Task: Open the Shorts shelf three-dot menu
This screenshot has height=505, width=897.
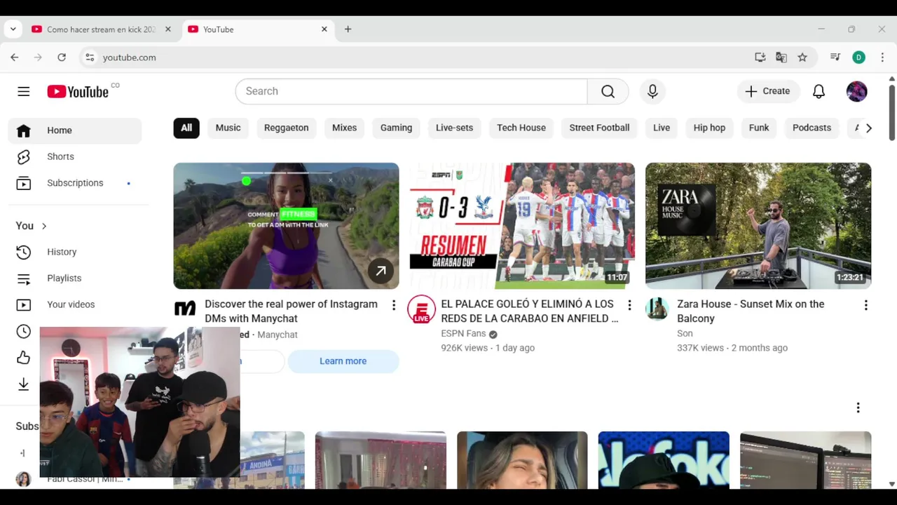Action: click(x=858, y=408)
